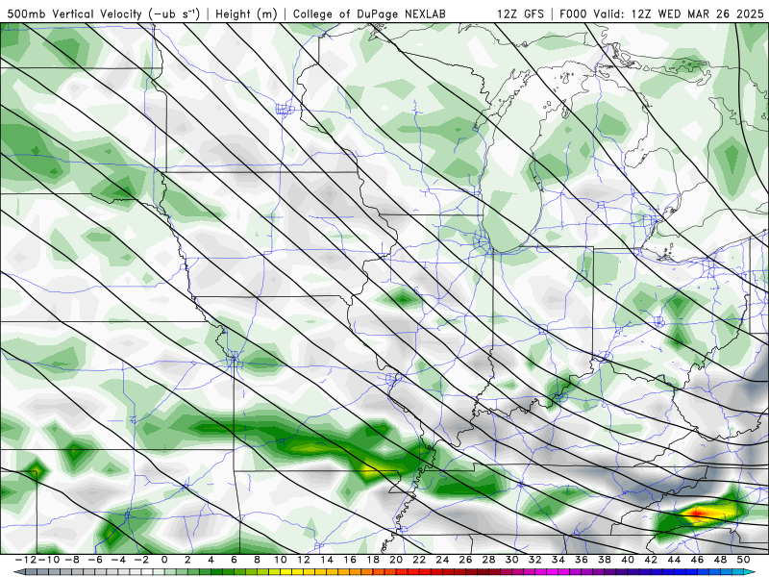Screen dimensions: 769x577
Task: Click the '12Z GFS' model run label
Action: pos(520,14)
